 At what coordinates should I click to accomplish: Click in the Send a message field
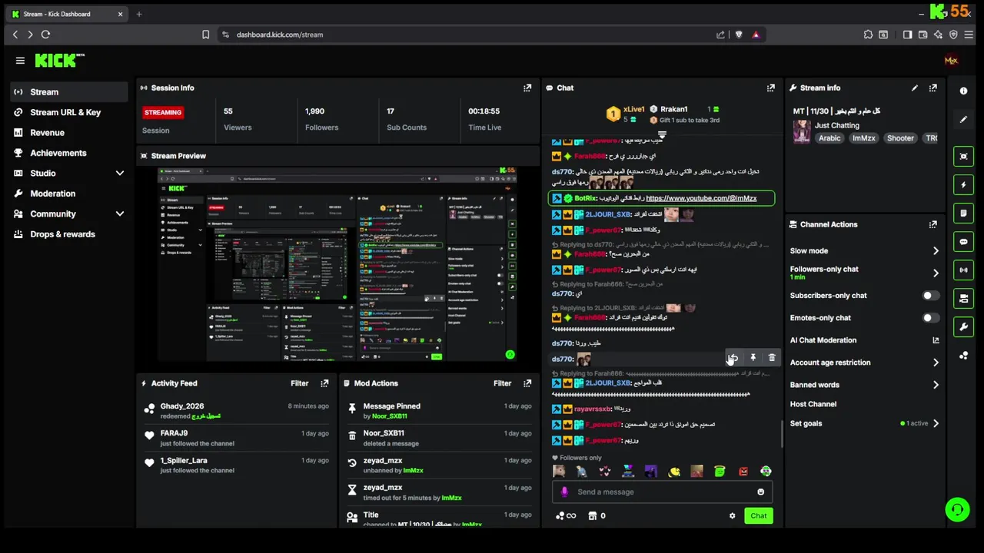click(x=663, y=492)
